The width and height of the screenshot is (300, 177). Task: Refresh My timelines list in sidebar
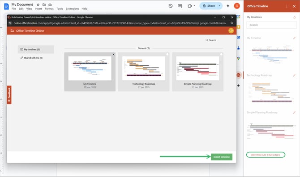[x=294, y=17]
